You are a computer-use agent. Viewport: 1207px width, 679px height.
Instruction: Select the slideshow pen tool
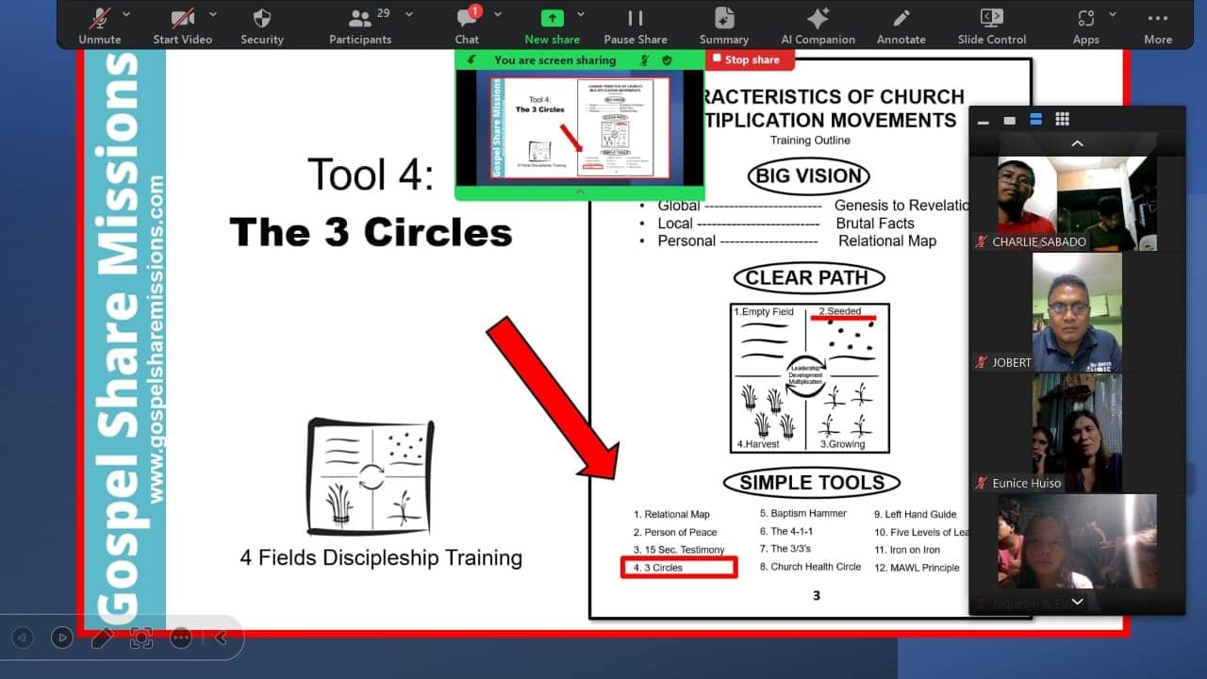102,638
